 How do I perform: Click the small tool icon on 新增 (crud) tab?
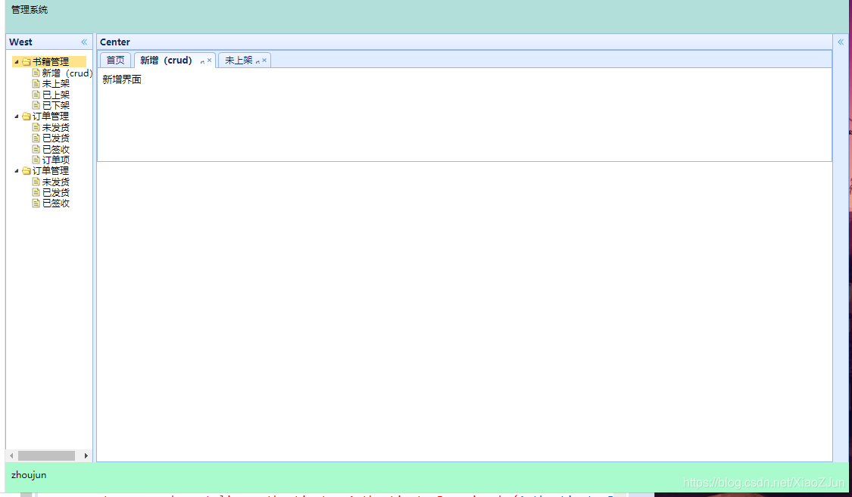tap(202, 61)
